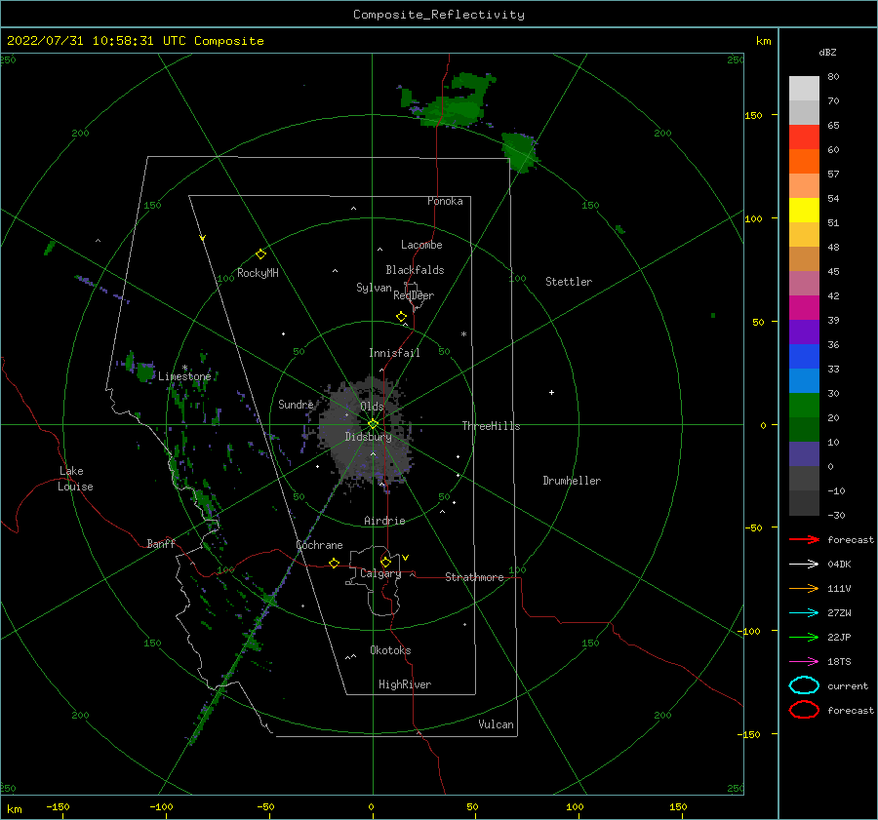The width and height of the screenshot is (878, 820).
Task: Click the Drumheller label
Action: (x=572, y=481)
